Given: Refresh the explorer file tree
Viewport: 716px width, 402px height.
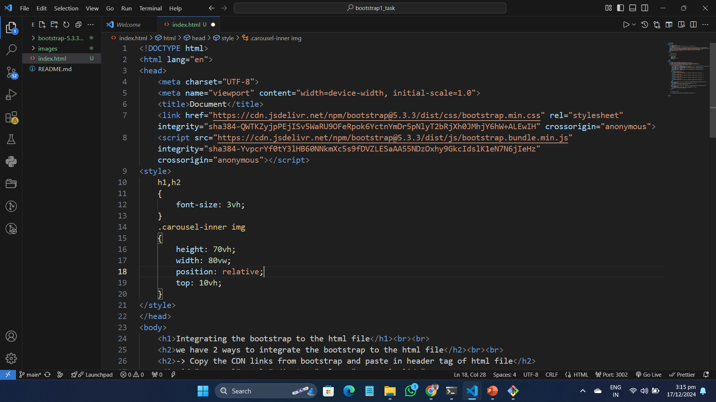Looking at the screenshot, I should click(66, 25).
